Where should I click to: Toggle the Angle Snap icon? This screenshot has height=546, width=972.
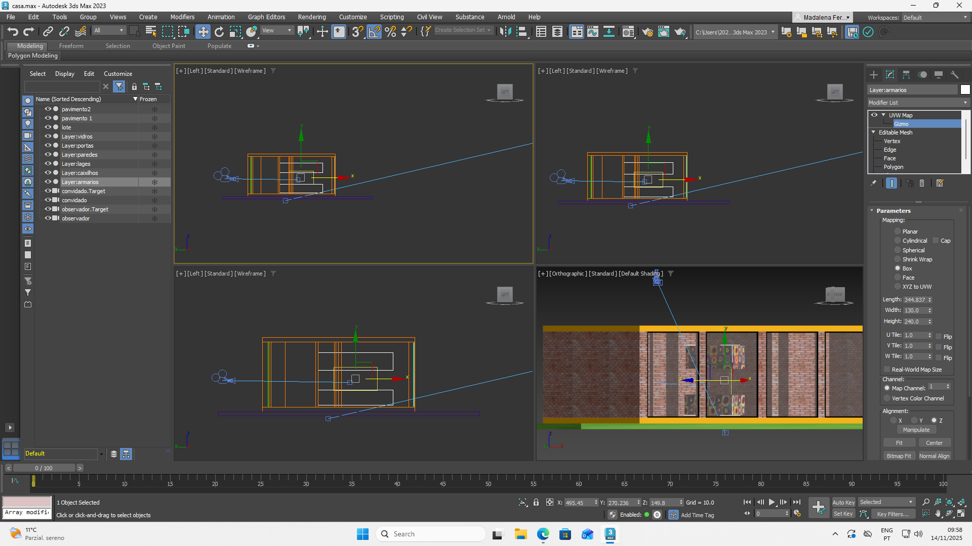(x=374, y=32)
